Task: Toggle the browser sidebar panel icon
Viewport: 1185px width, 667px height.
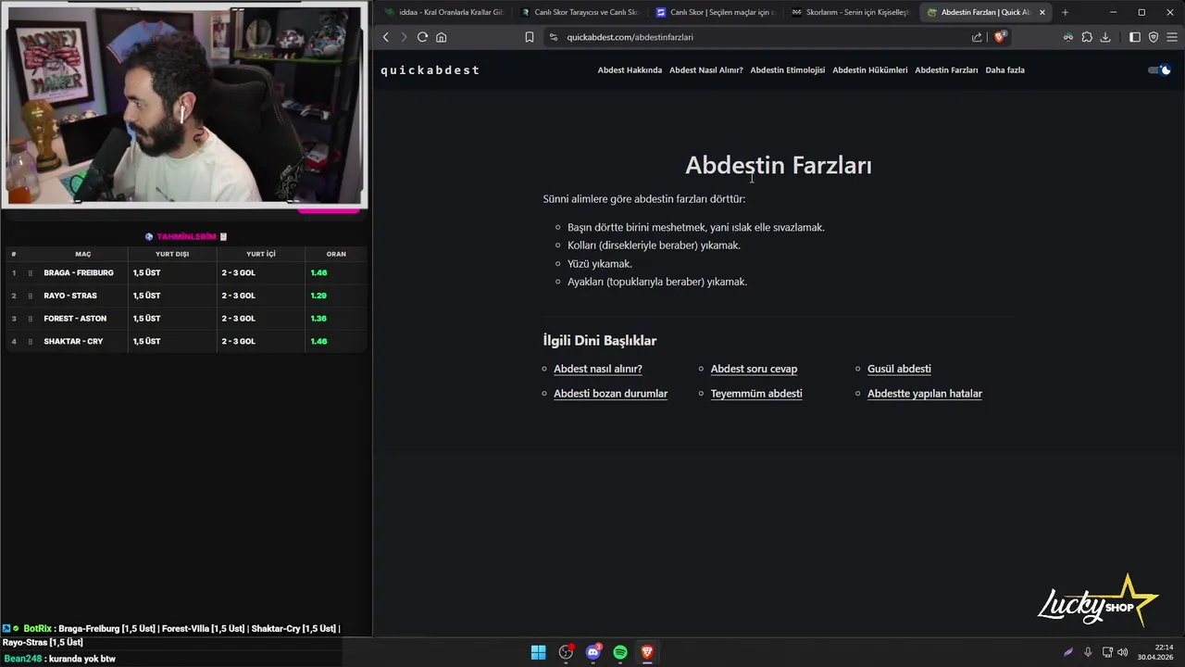Action: [x=1135, y=37]
